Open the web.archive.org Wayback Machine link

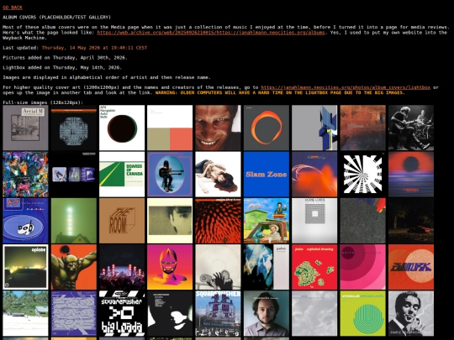[x=211, y=33]
